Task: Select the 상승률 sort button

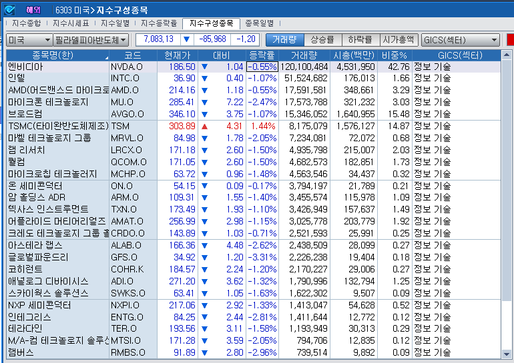Action: click(322, 40)
